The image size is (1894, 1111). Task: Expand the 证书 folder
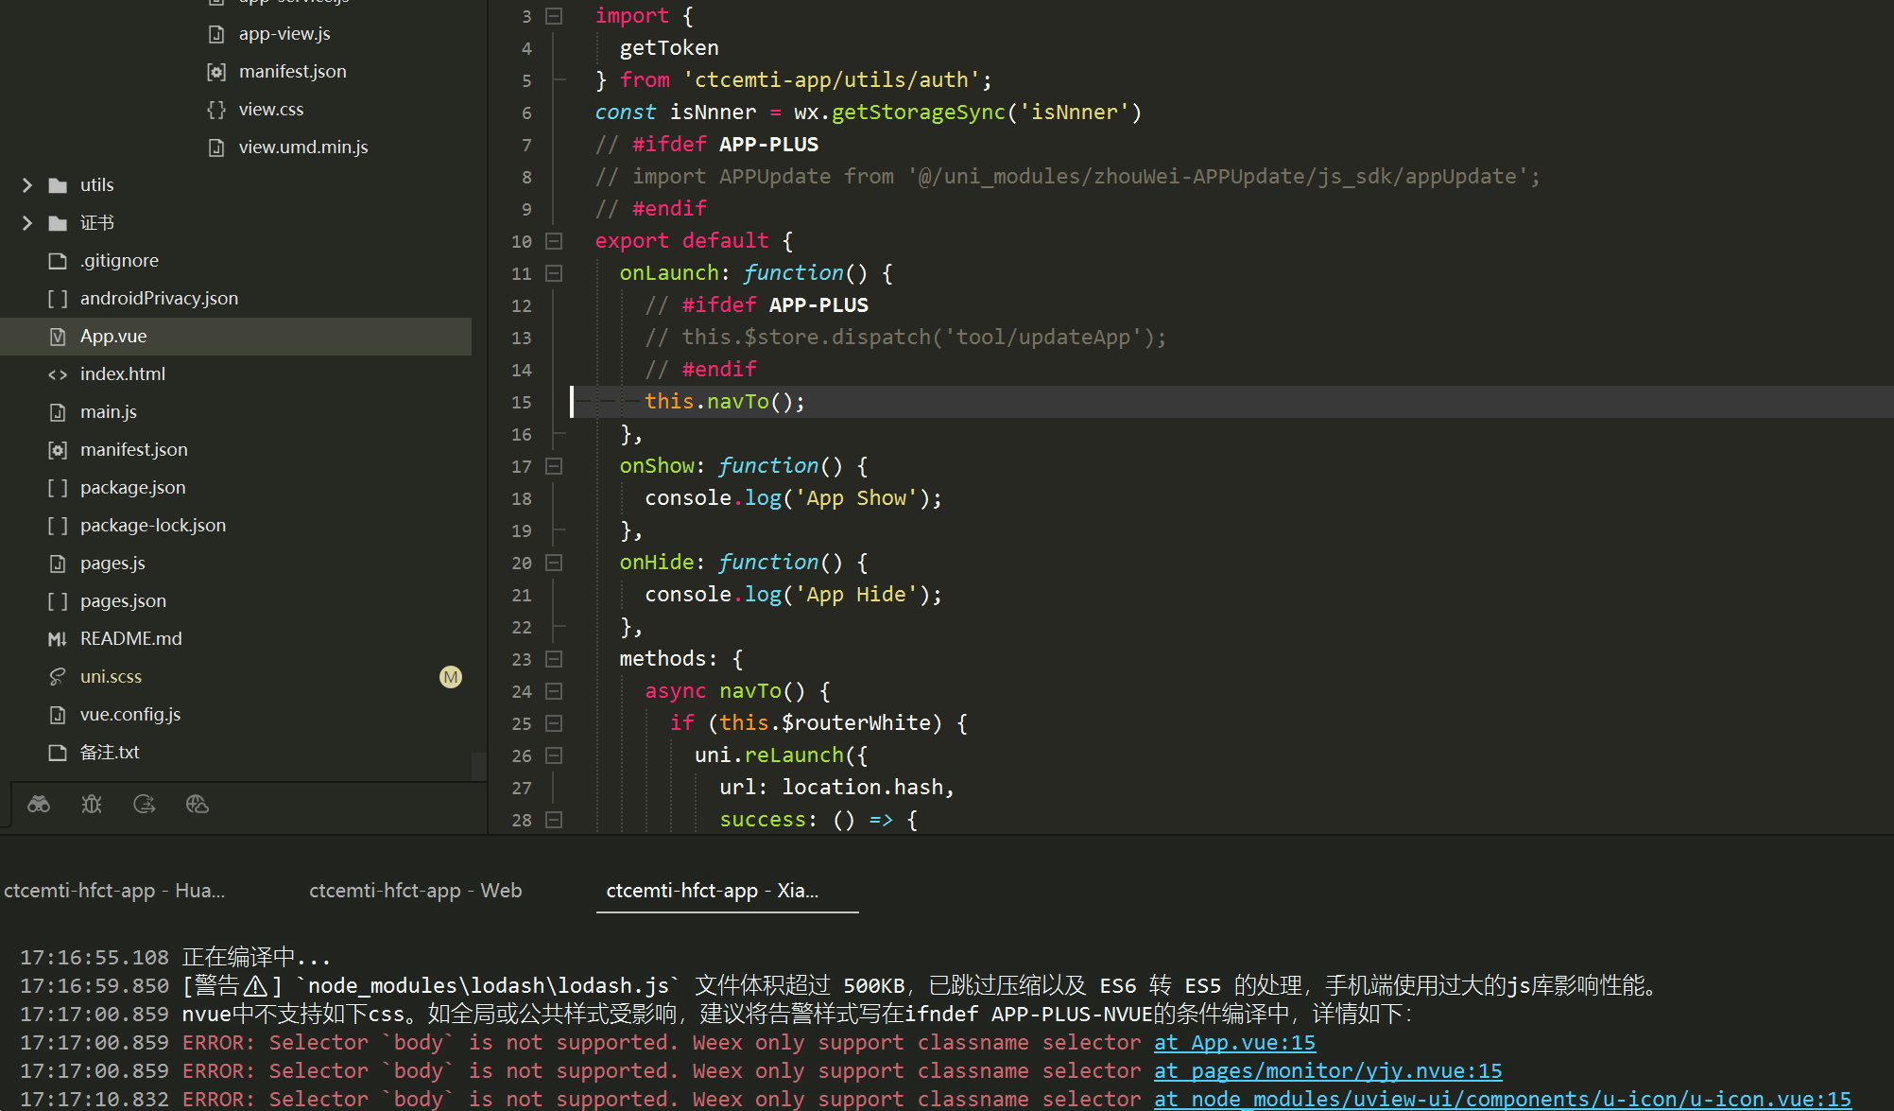[x=26, y=222]
